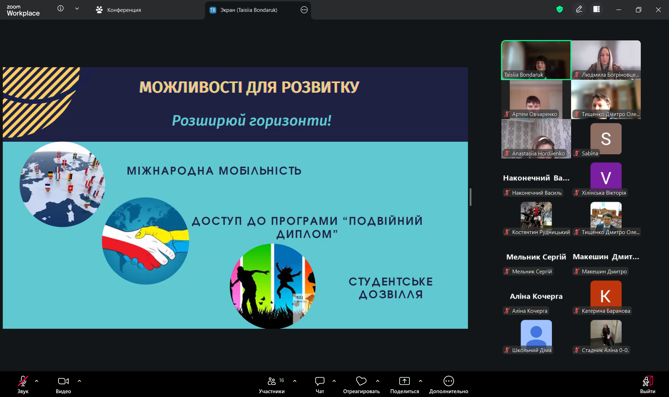This screenshot has height=397, width=669.
Task: Click the green encryption shield icon
Action: coord(560,9)
